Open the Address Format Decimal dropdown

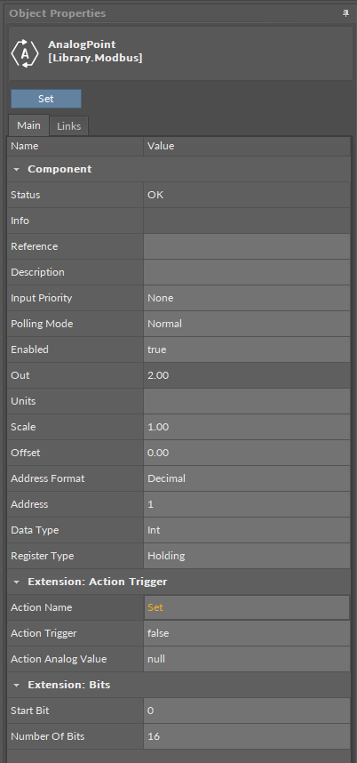click(247, 478)
